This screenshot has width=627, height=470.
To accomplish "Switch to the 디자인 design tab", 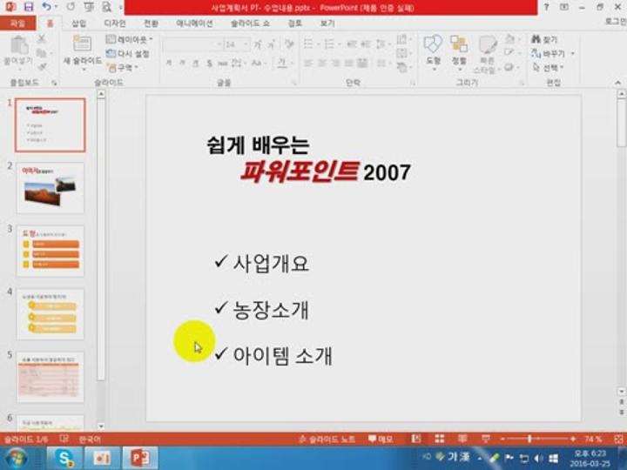I will [115, 23].
